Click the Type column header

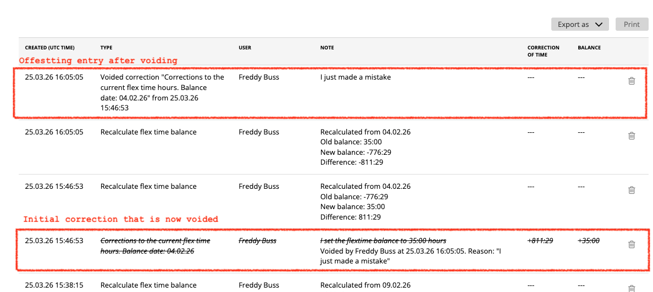[x=106, y=48]
